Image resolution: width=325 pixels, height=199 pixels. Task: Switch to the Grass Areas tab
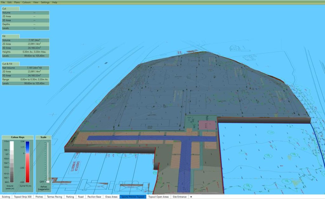[x=111, y=197]
